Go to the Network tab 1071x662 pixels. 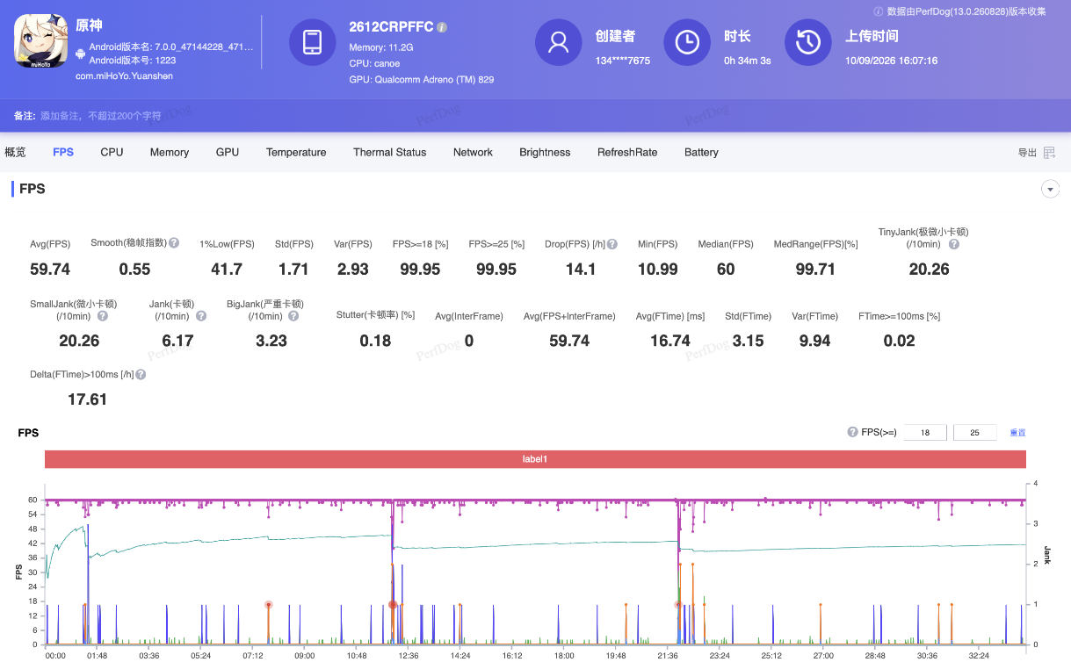473,152
